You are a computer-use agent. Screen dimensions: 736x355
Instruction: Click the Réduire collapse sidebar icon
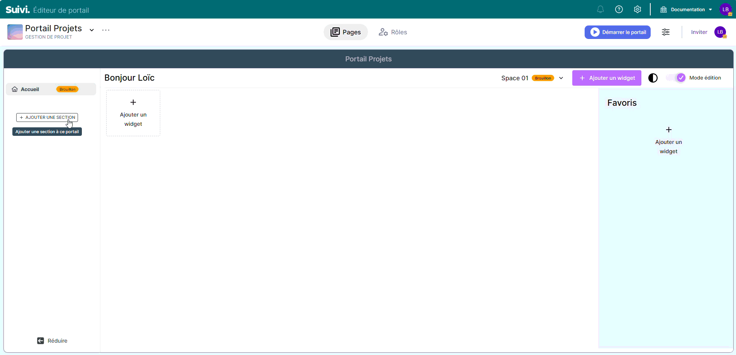(41, 341)
